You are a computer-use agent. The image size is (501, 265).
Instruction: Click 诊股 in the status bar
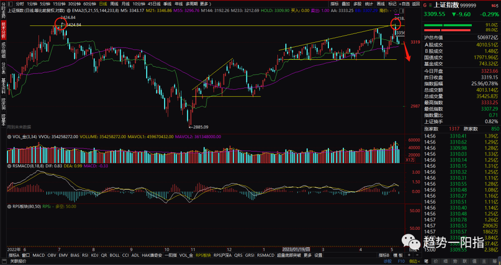(387, 261)
